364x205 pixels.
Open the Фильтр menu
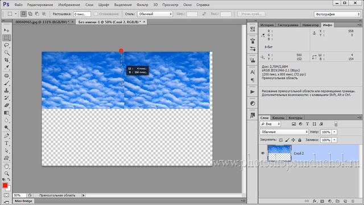click(x=142, y=5)
